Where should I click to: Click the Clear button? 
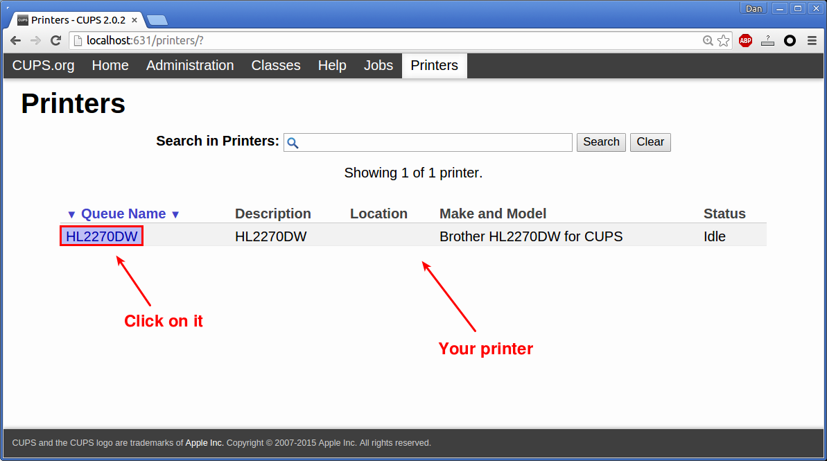[x=650, y=142]
